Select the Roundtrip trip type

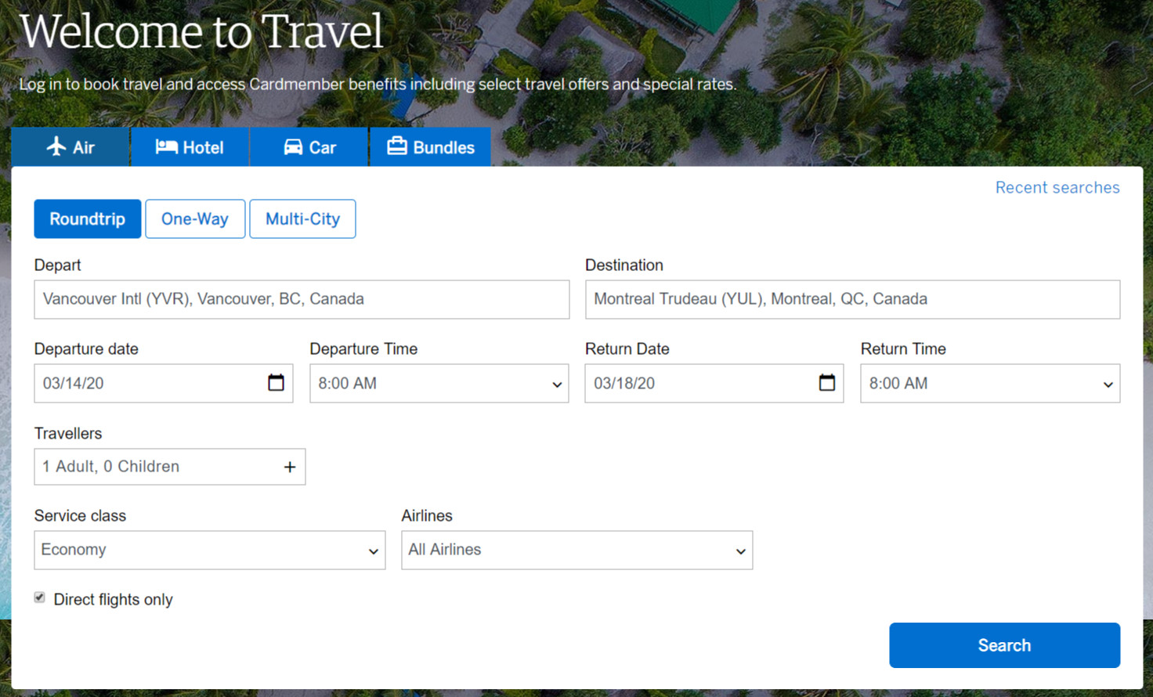[x=88, y=219]
